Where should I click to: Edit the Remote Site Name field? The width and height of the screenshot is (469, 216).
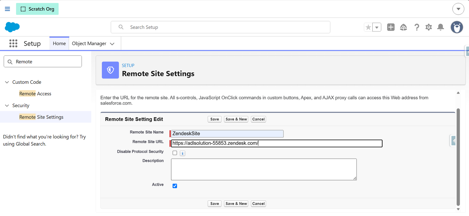coord(227,134)
